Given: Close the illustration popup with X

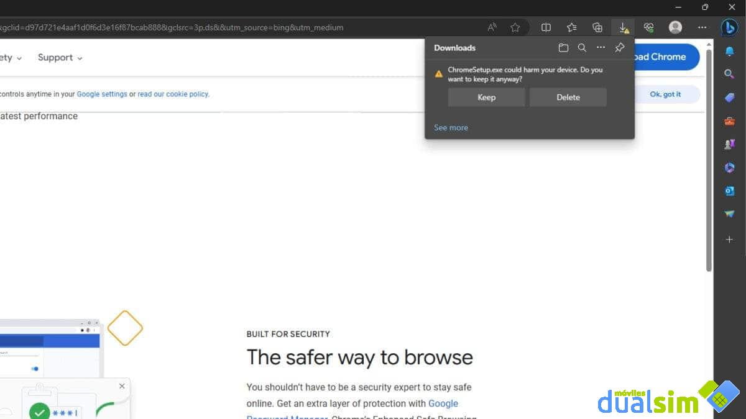Looking at the screenshot, I should 122,386.
